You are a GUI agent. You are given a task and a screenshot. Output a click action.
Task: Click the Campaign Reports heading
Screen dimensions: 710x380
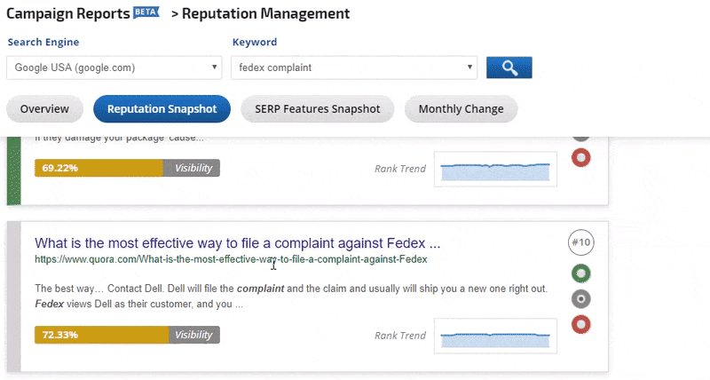pos(67,14)
